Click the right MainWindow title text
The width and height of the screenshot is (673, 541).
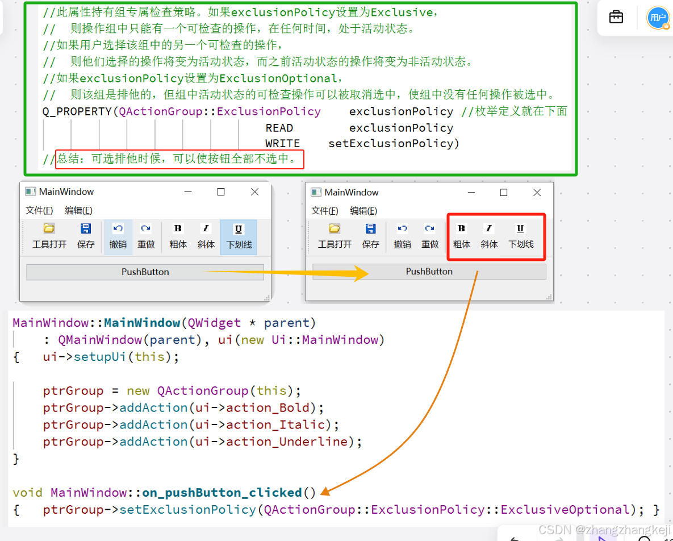coord(352,192)
